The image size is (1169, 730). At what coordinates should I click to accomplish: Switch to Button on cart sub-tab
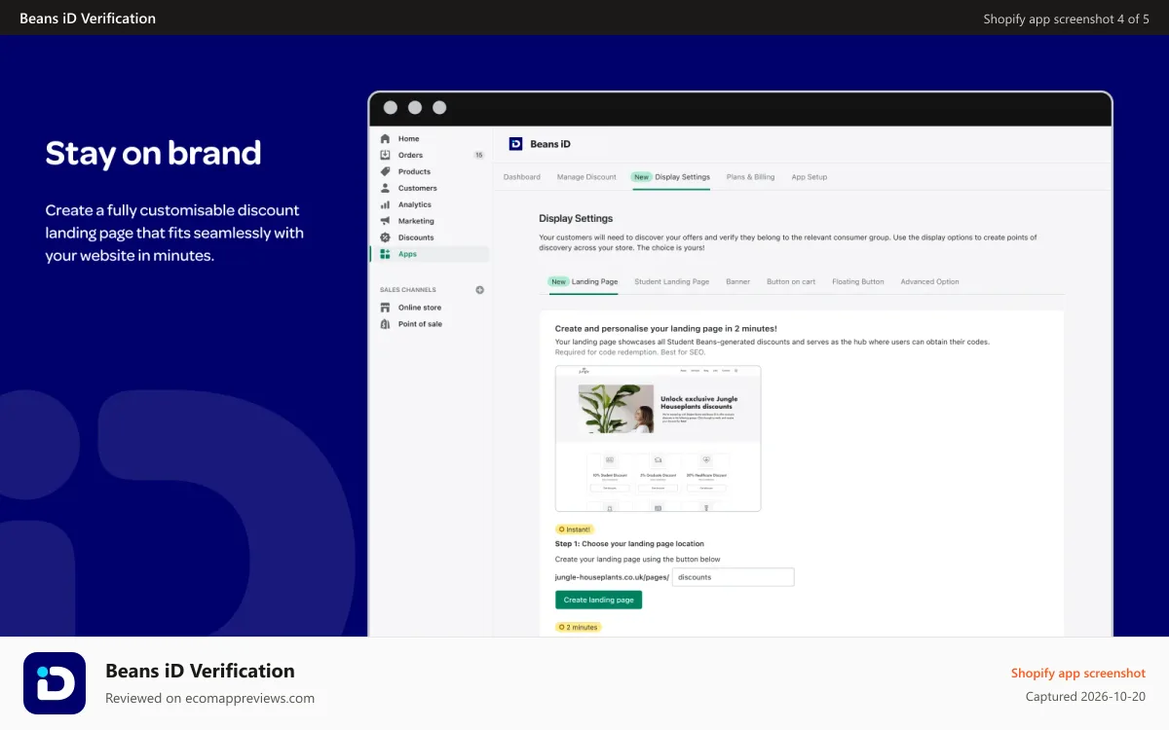(x=791, y=281)
